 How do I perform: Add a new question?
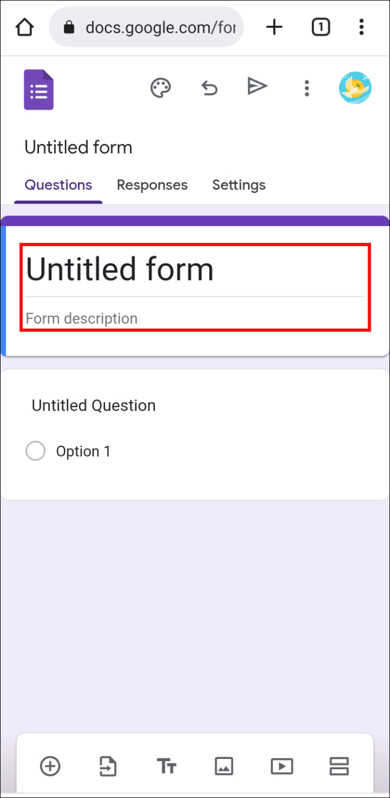tap(50, 766)
